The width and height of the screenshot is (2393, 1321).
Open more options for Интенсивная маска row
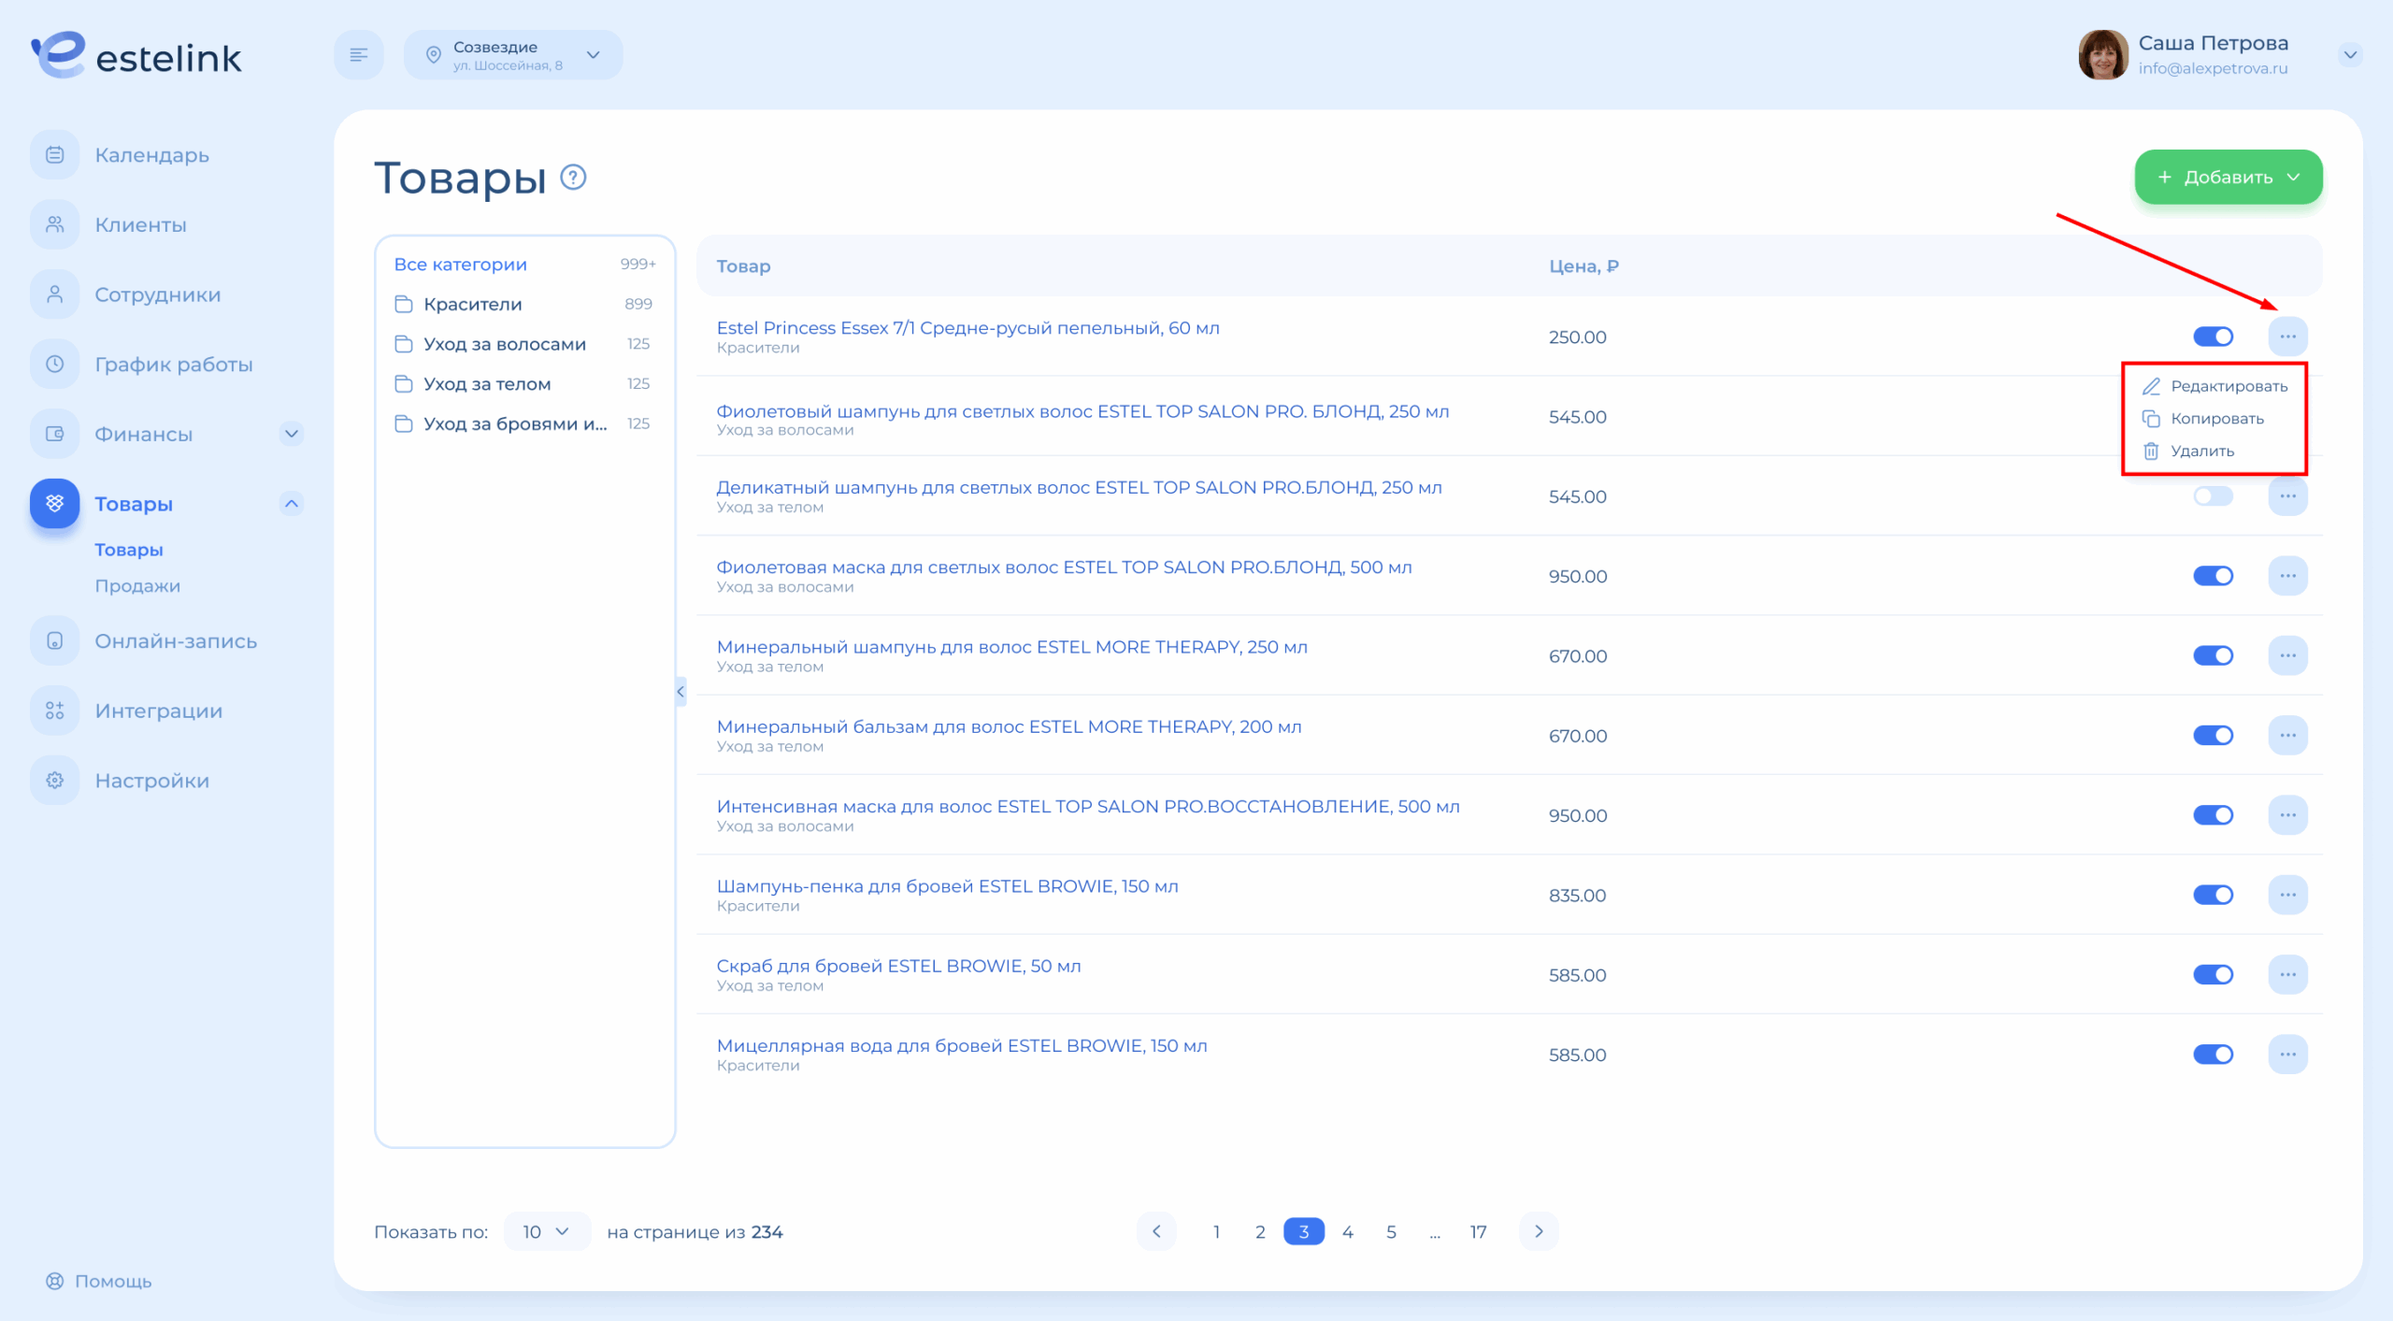pyautogui.click(x=2287, y=815)
